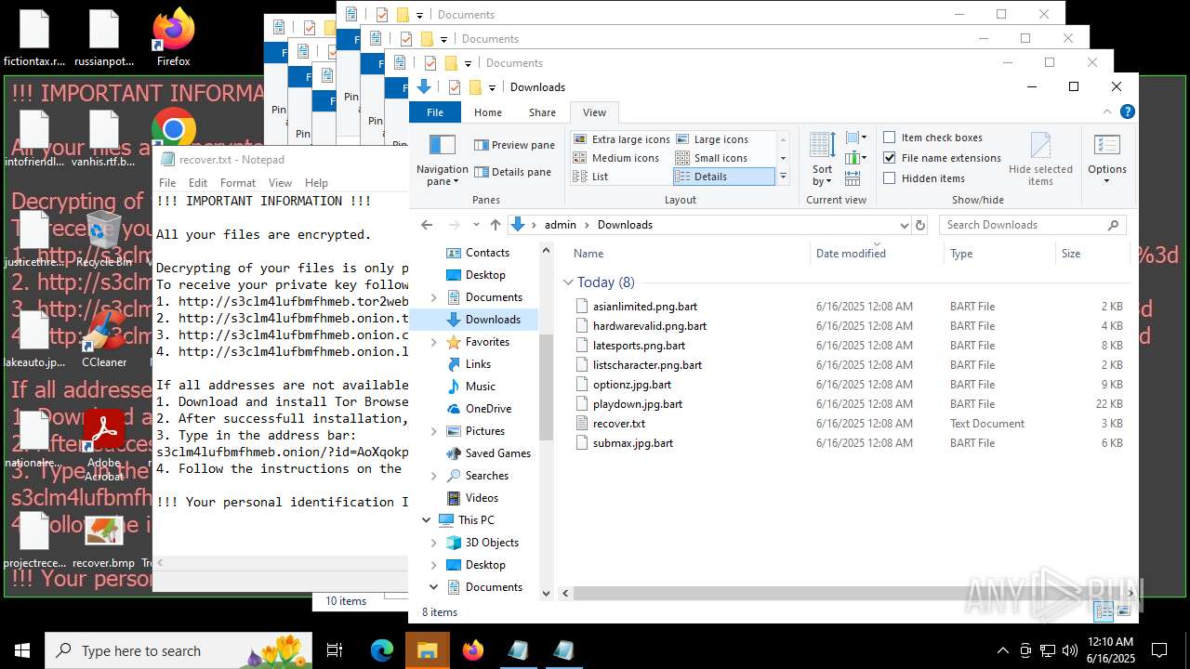Expand the Documents tree node
The width and height of the screenshot is (1190, 669).
(x=434, y=297)
